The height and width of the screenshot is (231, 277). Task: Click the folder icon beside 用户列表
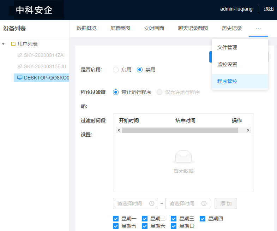[x=13, y=44]
